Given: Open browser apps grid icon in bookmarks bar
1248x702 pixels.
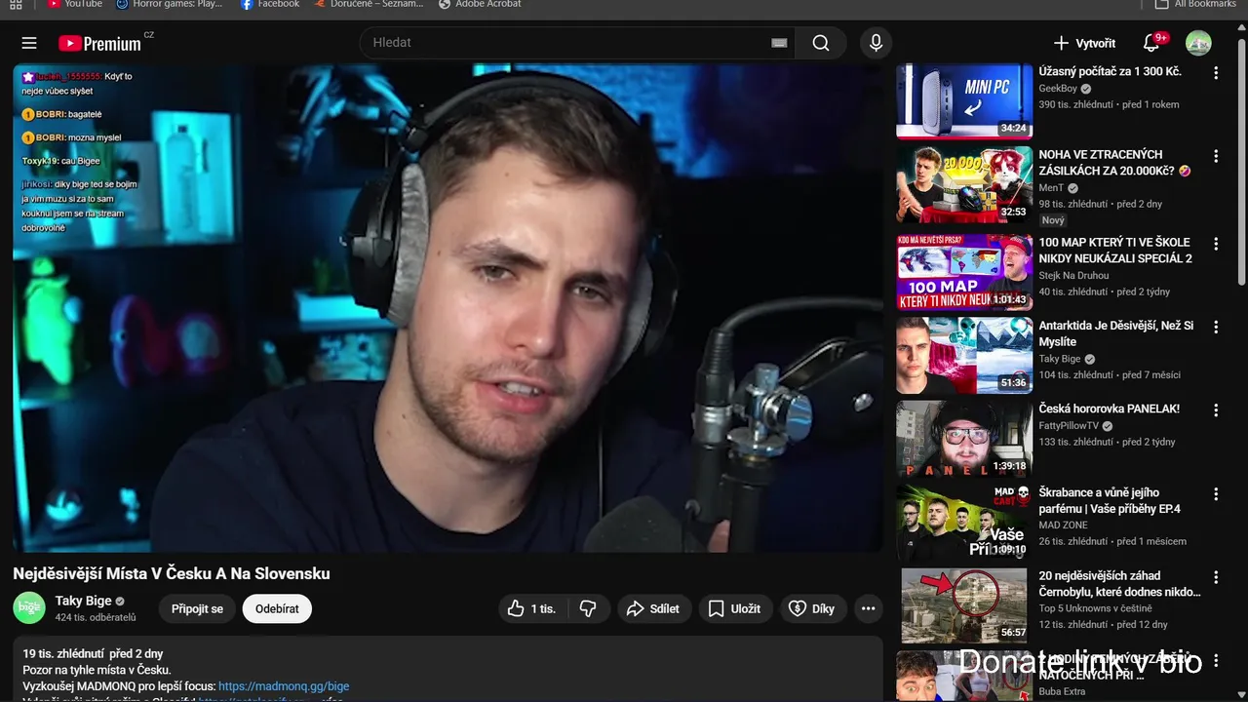Looking at the screenshot, I should pos(16,5).
